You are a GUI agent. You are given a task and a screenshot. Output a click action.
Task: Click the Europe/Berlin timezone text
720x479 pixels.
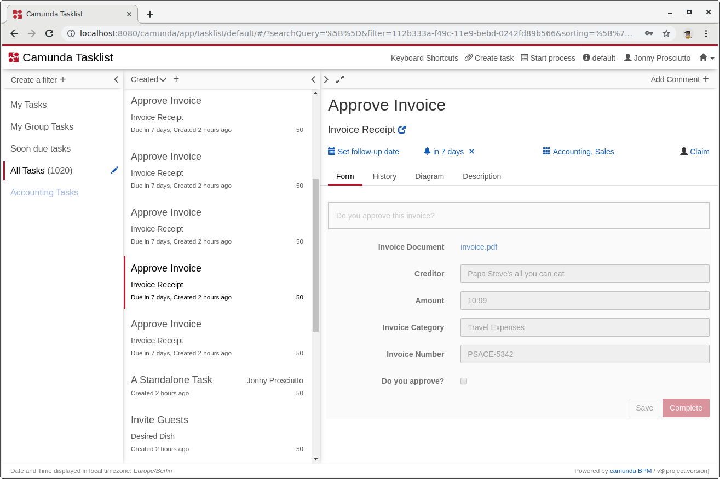(x=153, y=471)
